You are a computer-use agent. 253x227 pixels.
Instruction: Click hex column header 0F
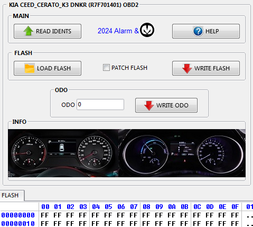tap(235, 207)
